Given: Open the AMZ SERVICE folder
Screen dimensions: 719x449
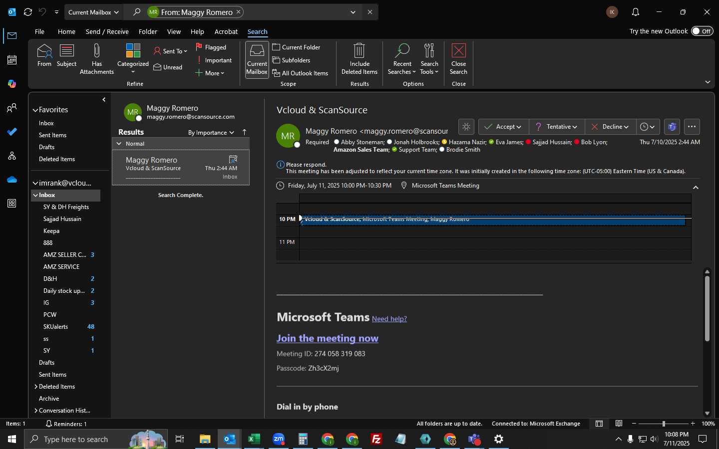Looking at the screenshot, I should click(x=66, y=267).
